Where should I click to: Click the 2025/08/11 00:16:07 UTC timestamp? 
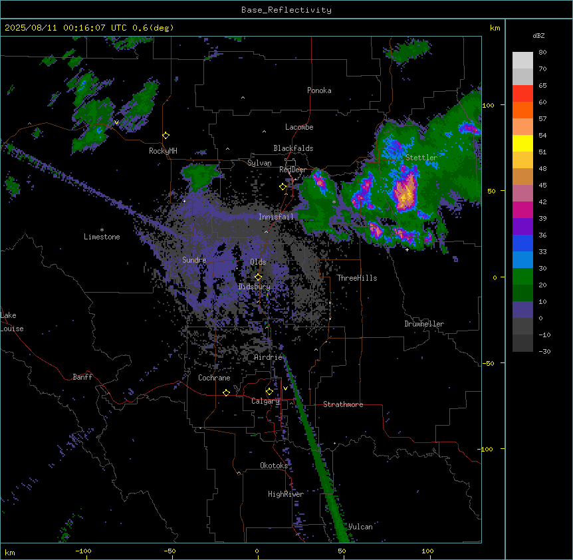(x=66, y=28)
